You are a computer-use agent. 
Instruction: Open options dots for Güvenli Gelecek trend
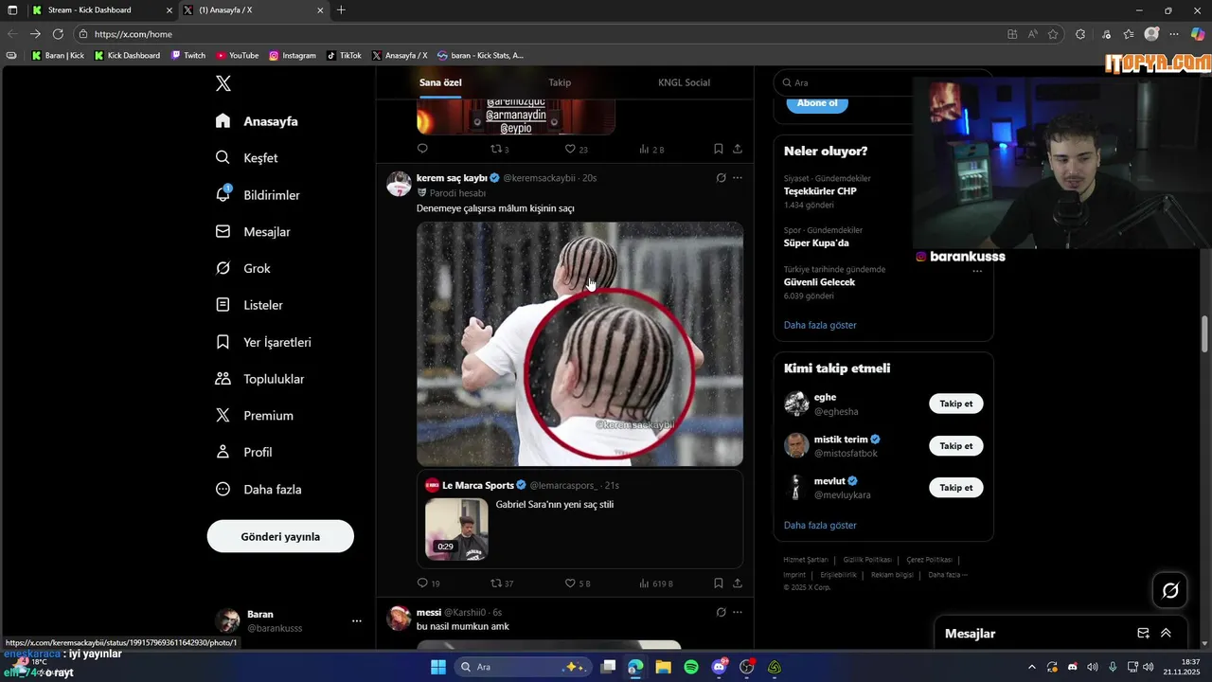(x=977, y=272)
